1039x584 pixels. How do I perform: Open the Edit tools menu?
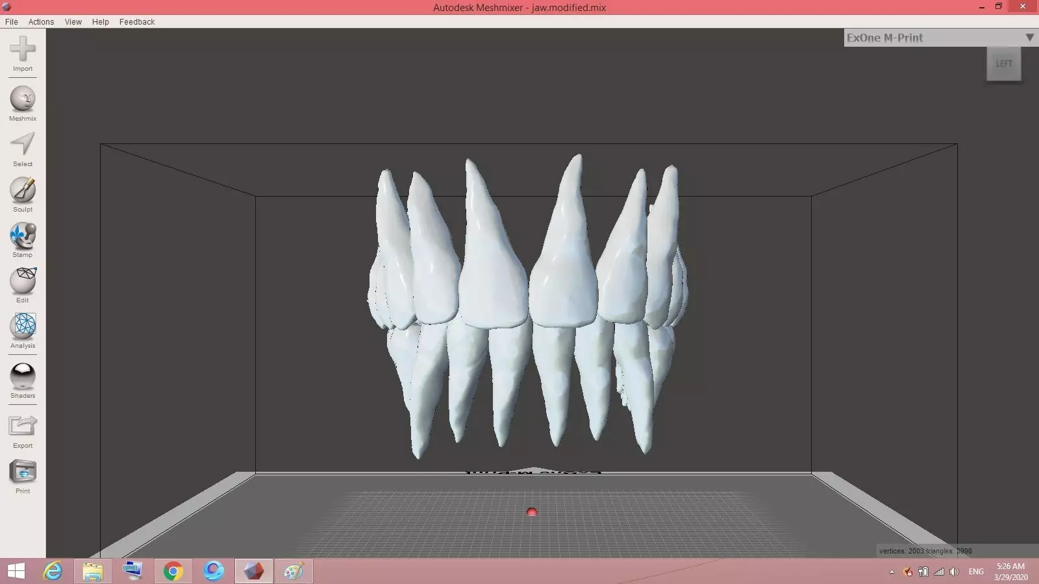(23, 286)
